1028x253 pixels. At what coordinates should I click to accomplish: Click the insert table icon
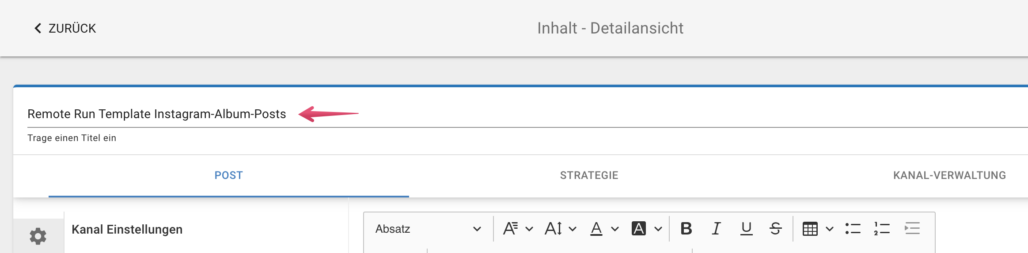(810, 229)
